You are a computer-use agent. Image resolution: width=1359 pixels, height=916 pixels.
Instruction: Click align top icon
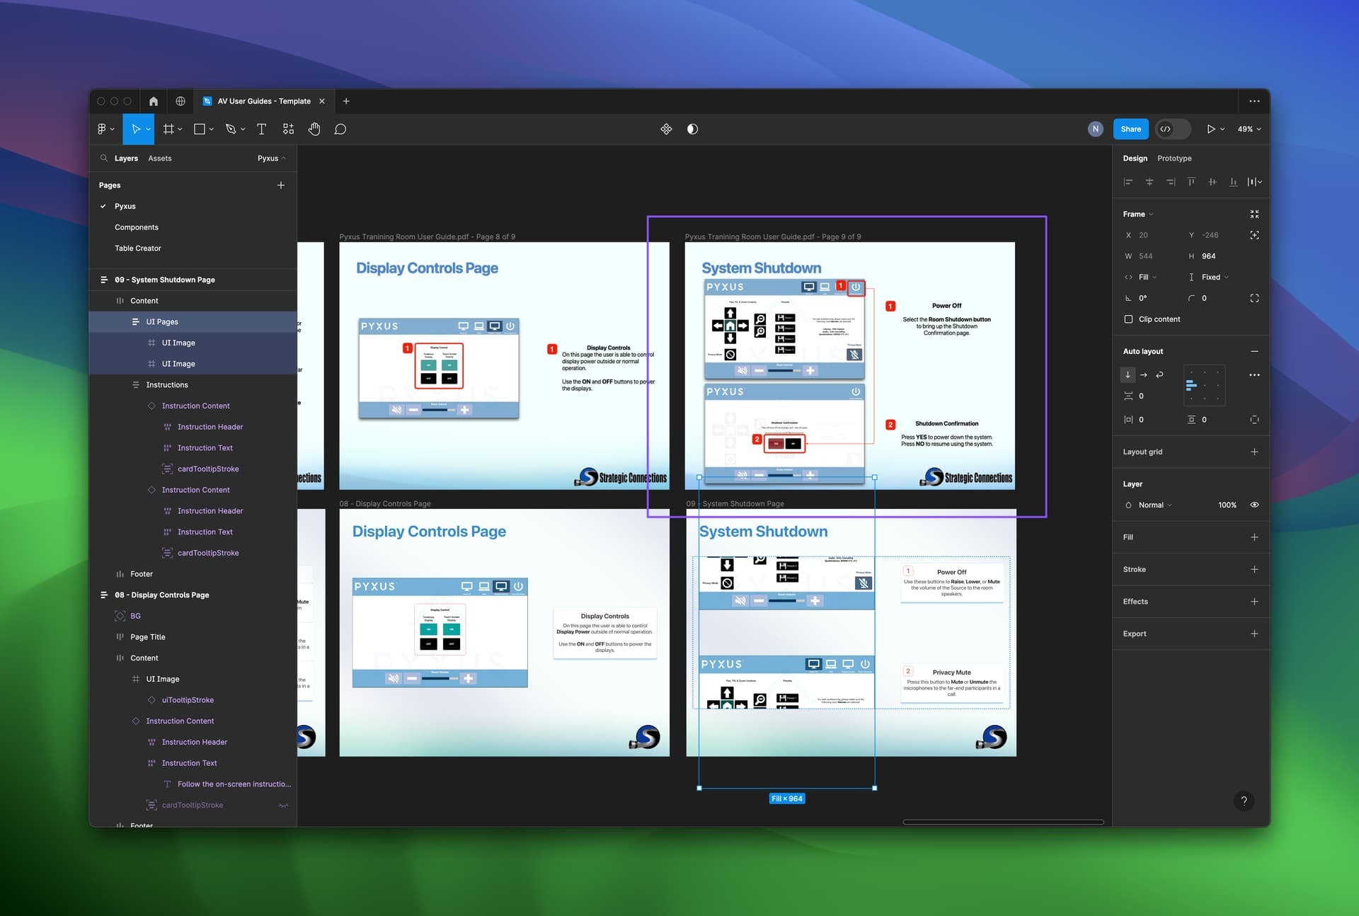coord(1191,182)
